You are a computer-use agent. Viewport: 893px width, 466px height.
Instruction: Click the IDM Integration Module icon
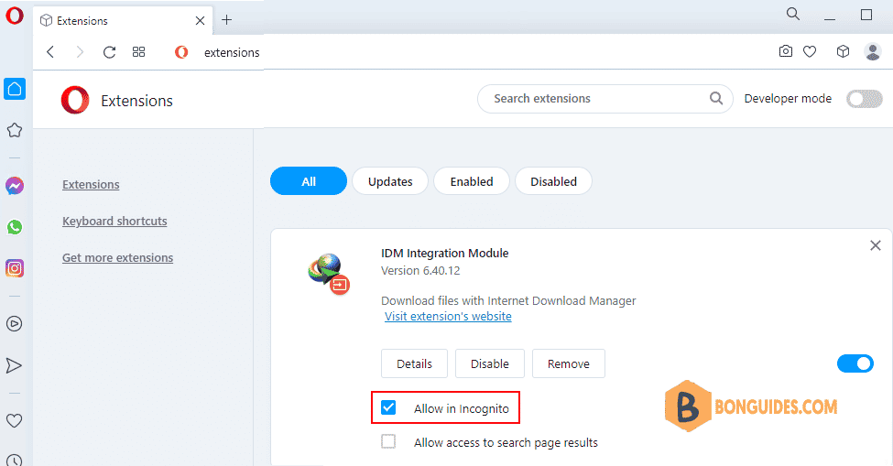pos(329,274)
